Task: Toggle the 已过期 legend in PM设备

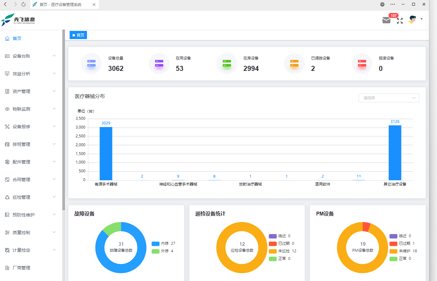Action: 402,244
